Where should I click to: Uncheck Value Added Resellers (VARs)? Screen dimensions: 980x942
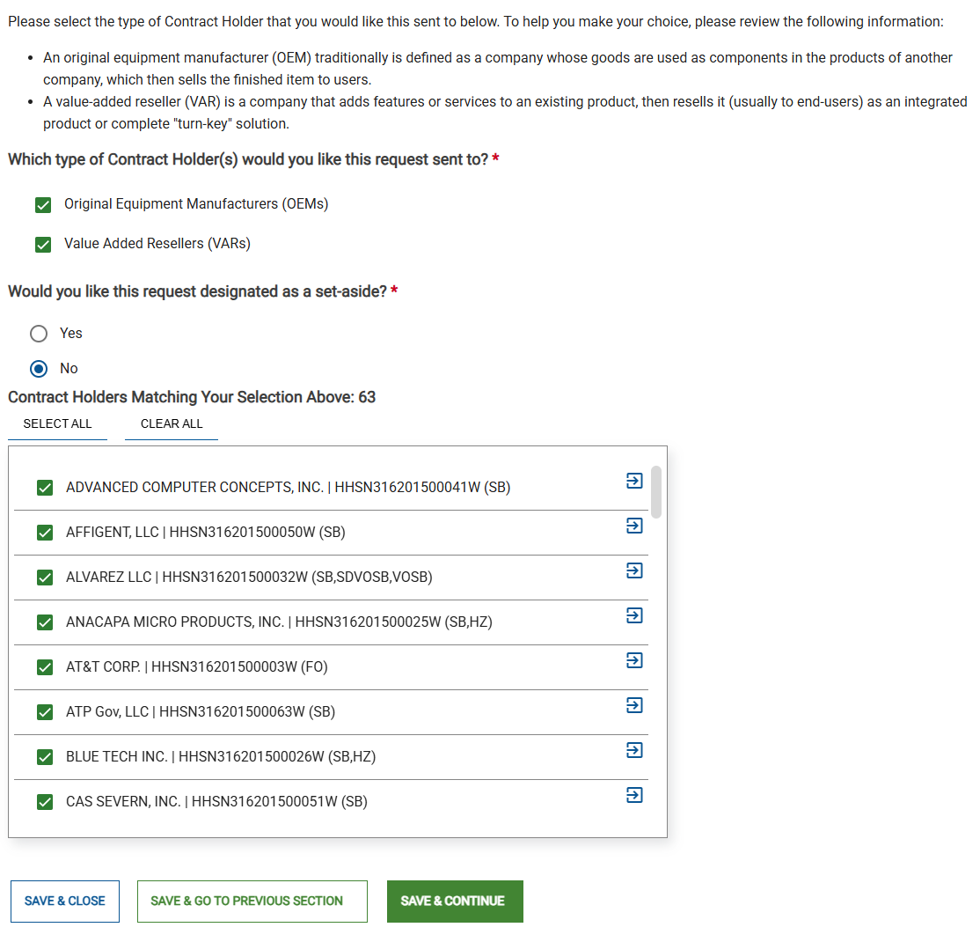(43, 244)
